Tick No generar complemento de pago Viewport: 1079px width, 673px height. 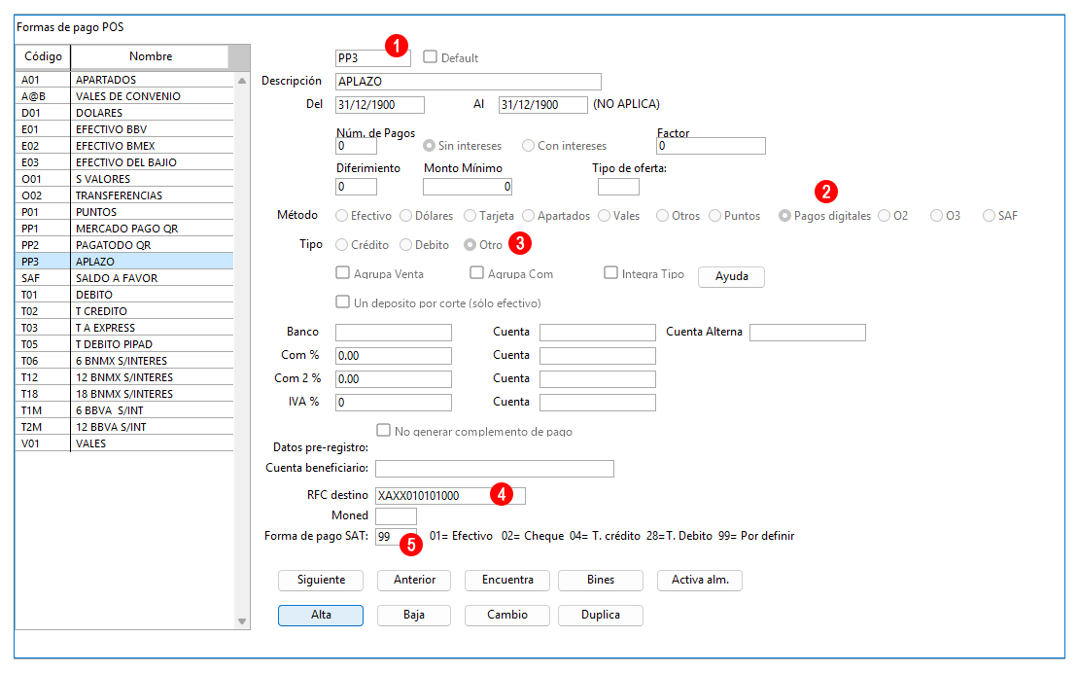click(x=384, y=431)
